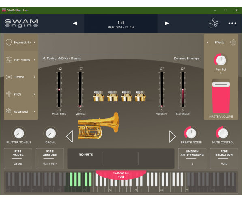Select the middle mute slot
Image resolution: width=242 pixels, height=202 pixels.
(120, 159)
